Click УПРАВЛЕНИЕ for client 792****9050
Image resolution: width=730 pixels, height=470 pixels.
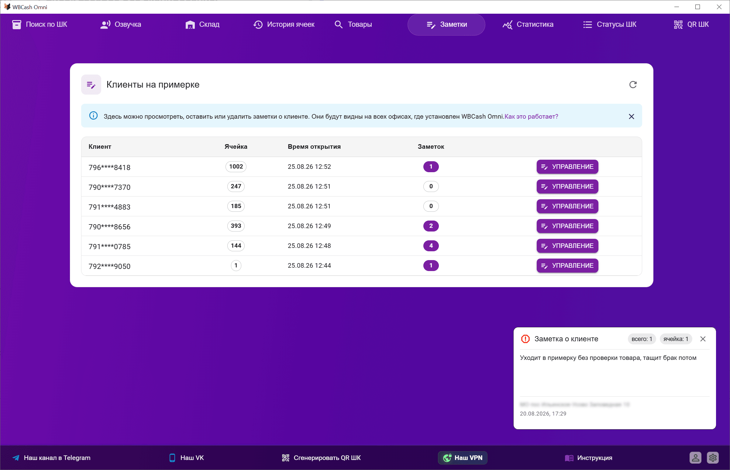pos(567,266)
